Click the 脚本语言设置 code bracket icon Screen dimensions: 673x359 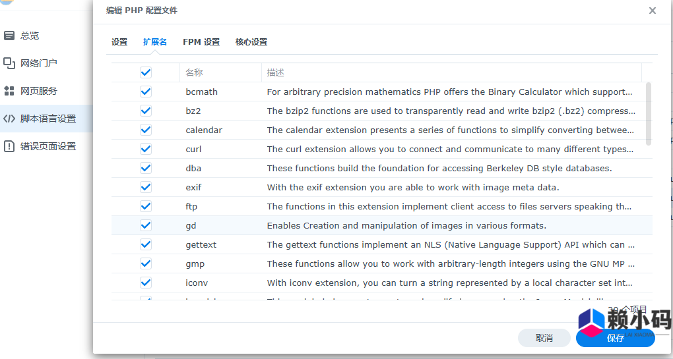pos(9,119)
